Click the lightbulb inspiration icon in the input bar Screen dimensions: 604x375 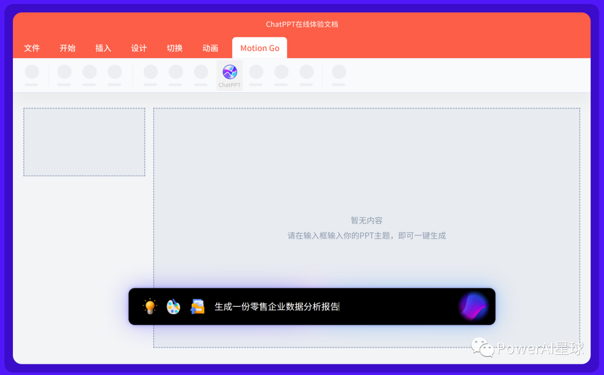coord(150,306)
